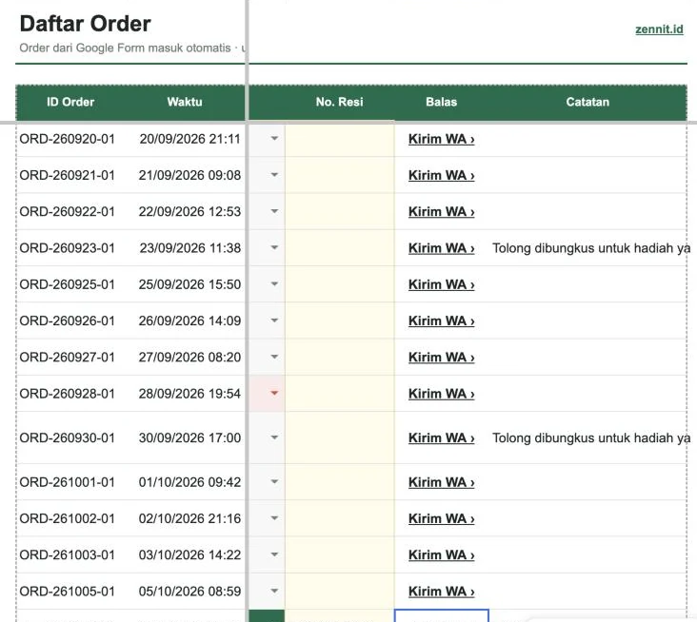Click Kirim WA for order ORD-260920-01

(x=442, y=139)
